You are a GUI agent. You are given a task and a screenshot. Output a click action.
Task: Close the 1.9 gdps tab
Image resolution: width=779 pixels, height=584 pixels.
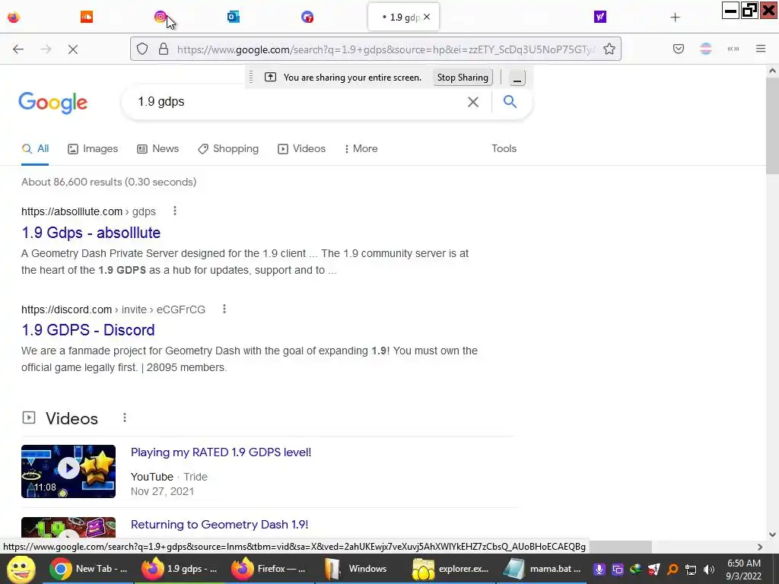(427, 17)
